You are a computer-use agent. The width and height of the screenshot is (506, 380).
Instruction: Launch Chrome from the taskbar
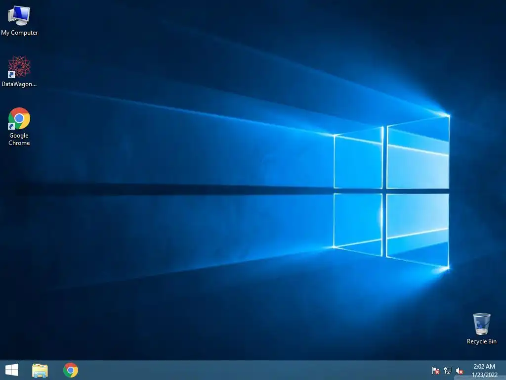(x=71, y=370)
